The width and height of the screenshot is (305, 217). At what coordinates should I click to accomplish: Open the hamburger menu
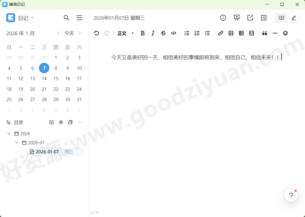(79, 18)
